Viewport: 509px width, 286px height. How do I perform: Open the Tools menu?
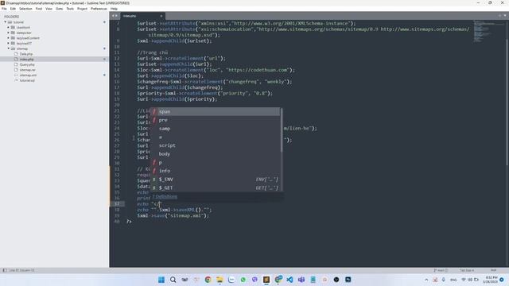pos(70,9)
